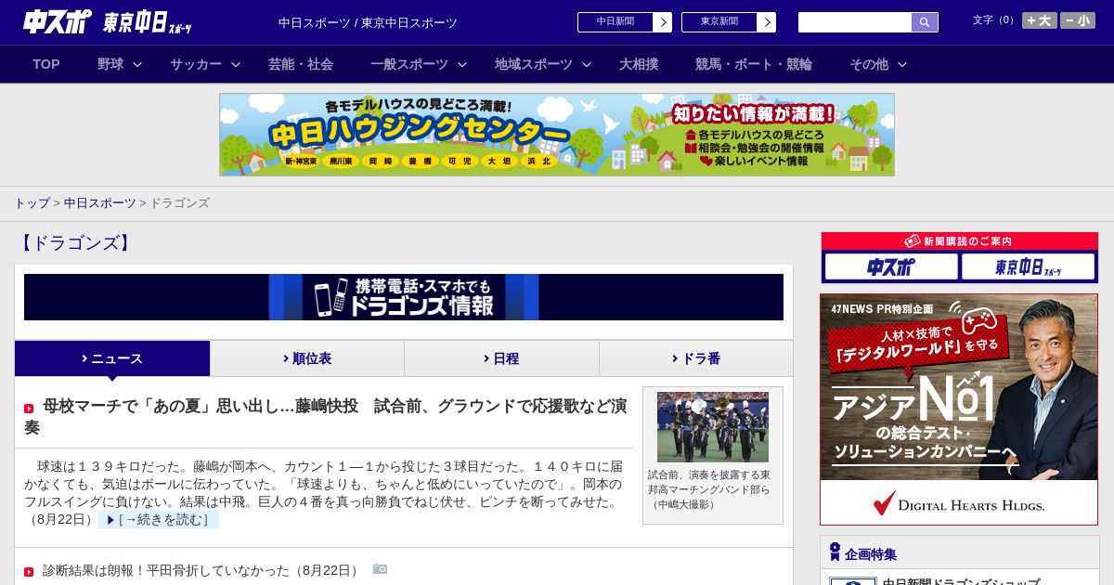
Task: Click the arrow on 中日新聞 button
Action: point(662,22)
